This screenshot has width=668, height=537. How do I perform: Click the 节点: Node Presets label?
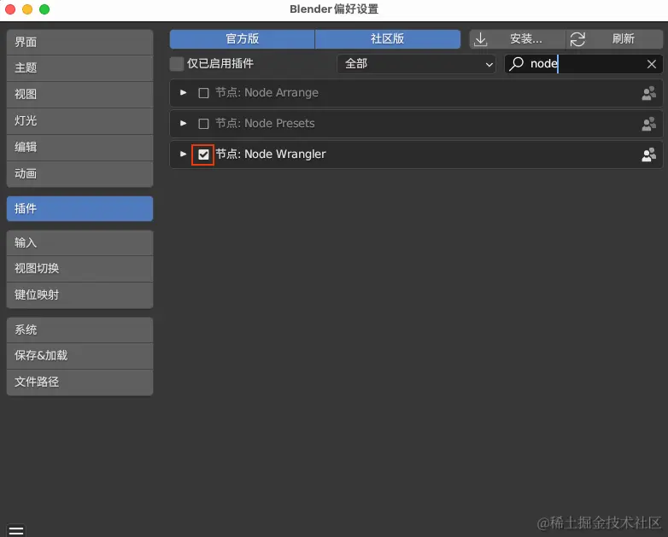click(x=265, y=124)
